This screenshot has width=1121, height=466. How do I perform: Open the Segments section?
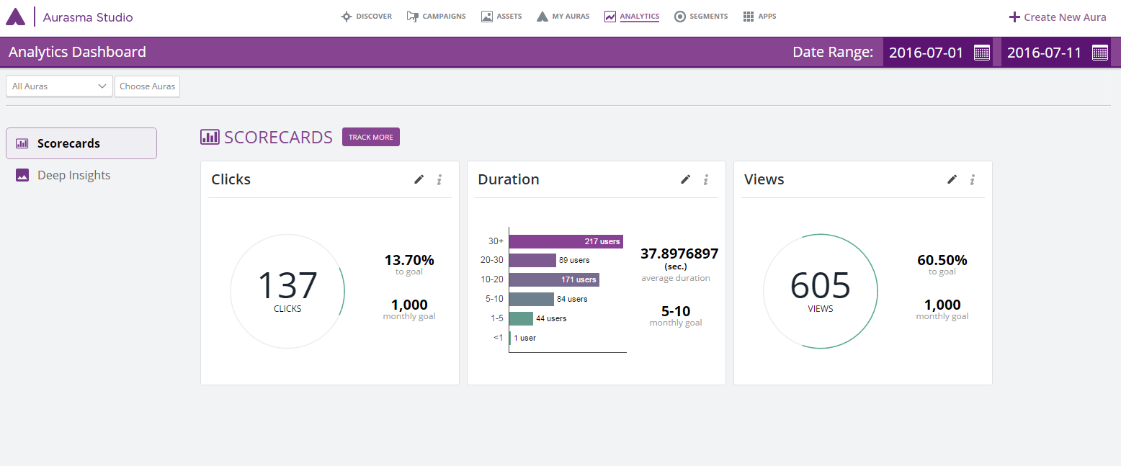(x=701, y=17)
